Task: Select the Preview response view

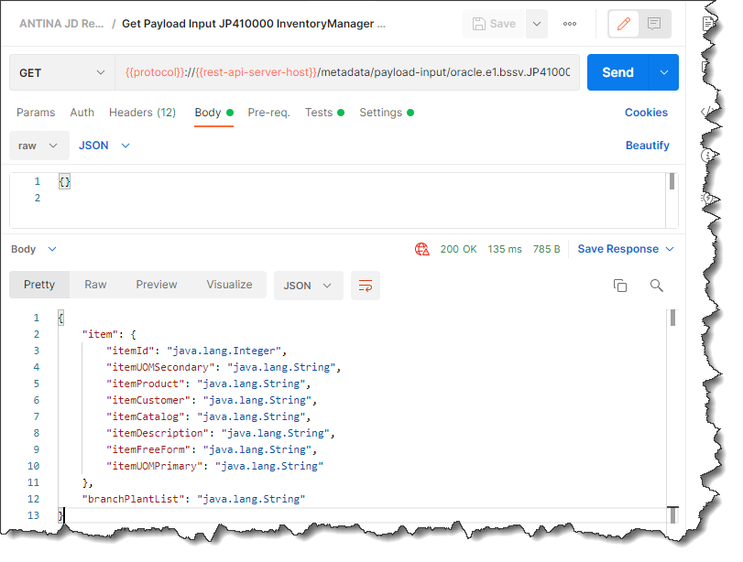Action: click(x=157, y=285)
